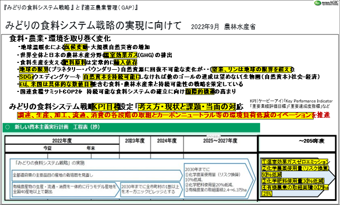Select the 新しい資本主義実行計画 工程表 green banner
Viewport: 340px width, 205px height.
coord(132,127)
